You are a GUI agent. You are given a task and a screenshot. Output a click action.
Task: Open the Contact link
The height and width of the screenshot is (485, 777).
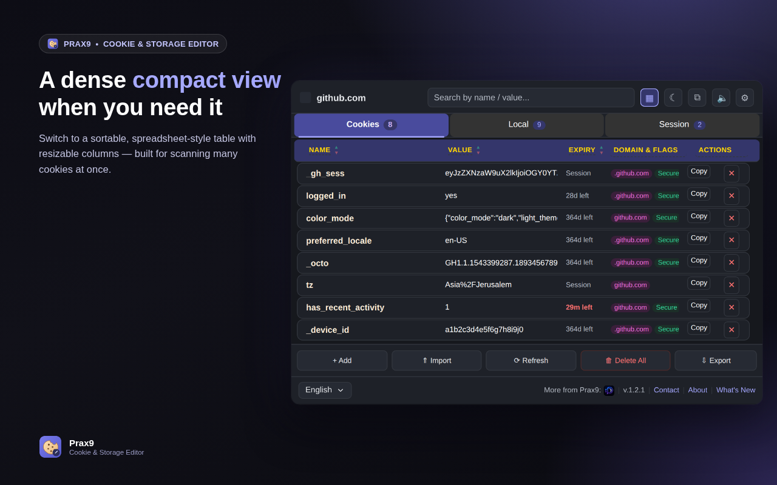coord(667,390)
